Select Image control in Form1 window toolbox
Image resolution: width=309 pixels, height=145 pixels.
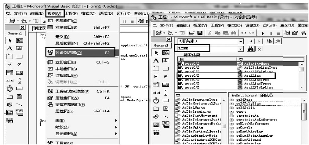click(10, 113)
